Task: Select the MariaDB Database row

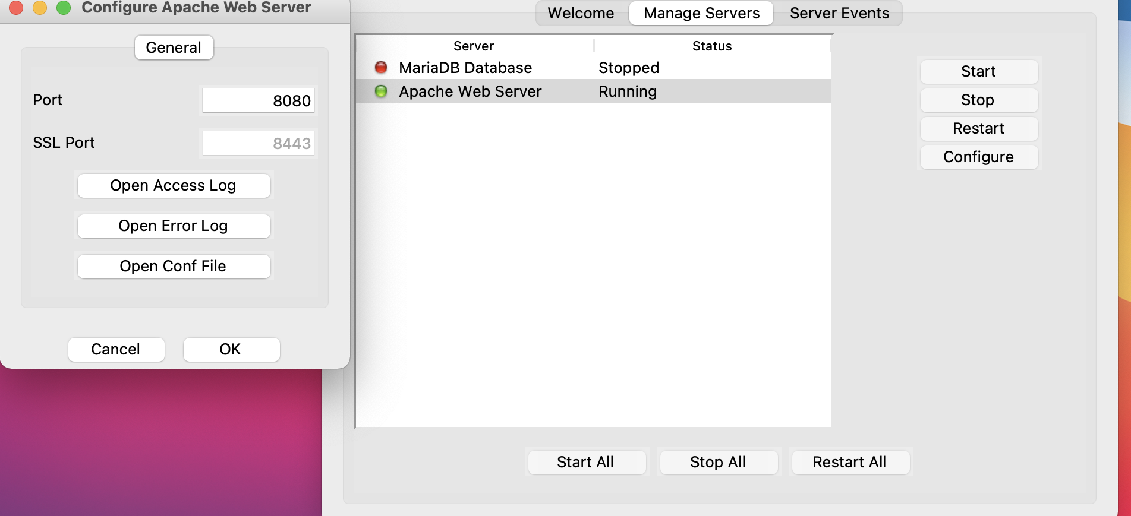Action: (x=593, y=68)
